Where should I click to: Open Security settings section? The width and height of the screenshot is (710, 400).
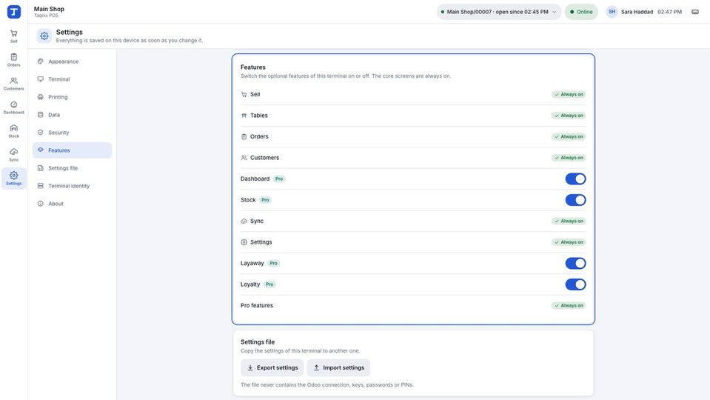coord(72,133)
